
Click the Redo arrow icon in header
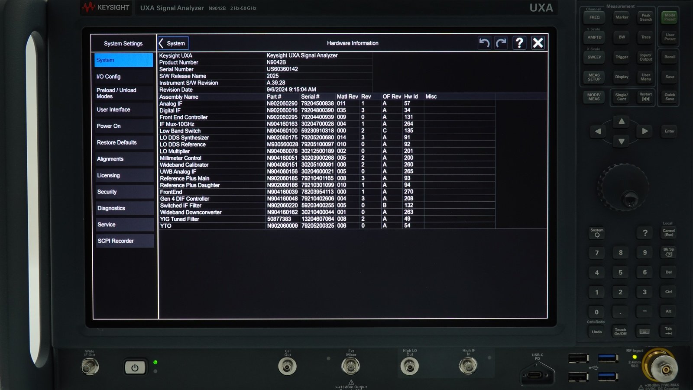coord(501,43)
